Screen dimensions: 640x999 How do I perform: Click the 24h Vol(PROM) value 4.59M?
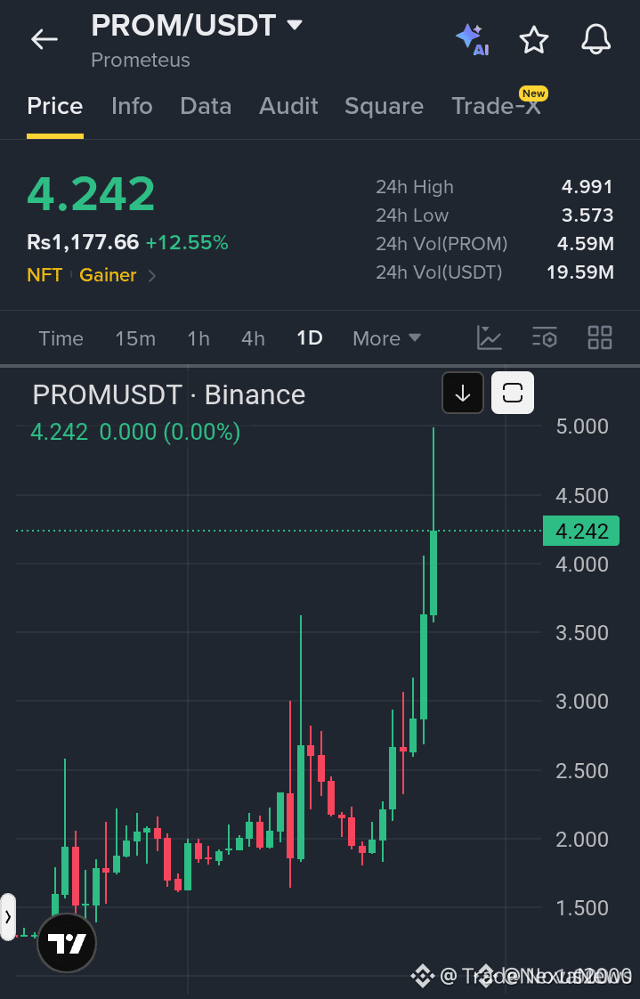(x=585, y=243)
